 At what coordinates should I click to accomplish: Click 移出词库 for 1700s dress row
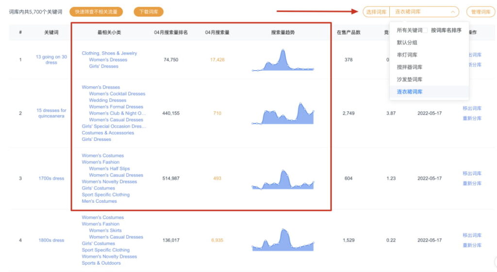coord(472,173)
